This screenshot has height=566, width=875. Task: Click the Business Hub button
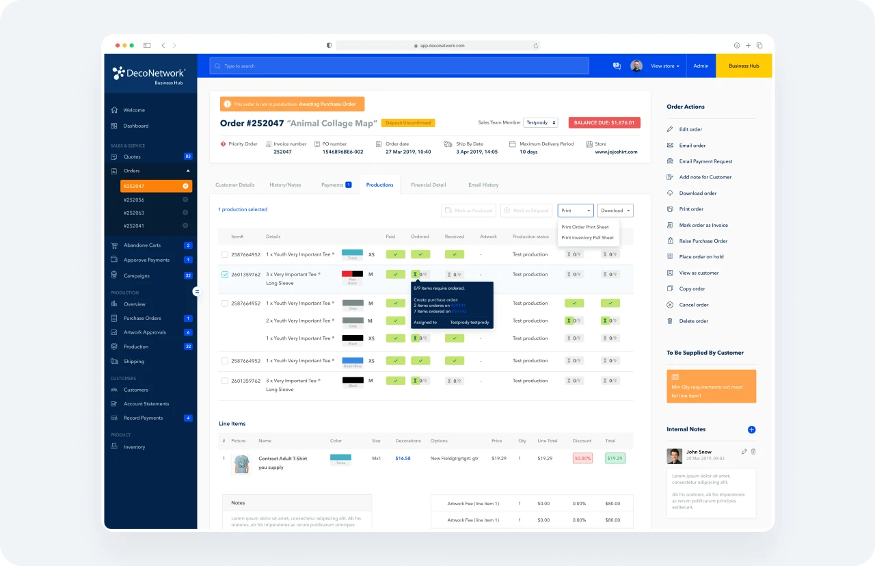744,66
